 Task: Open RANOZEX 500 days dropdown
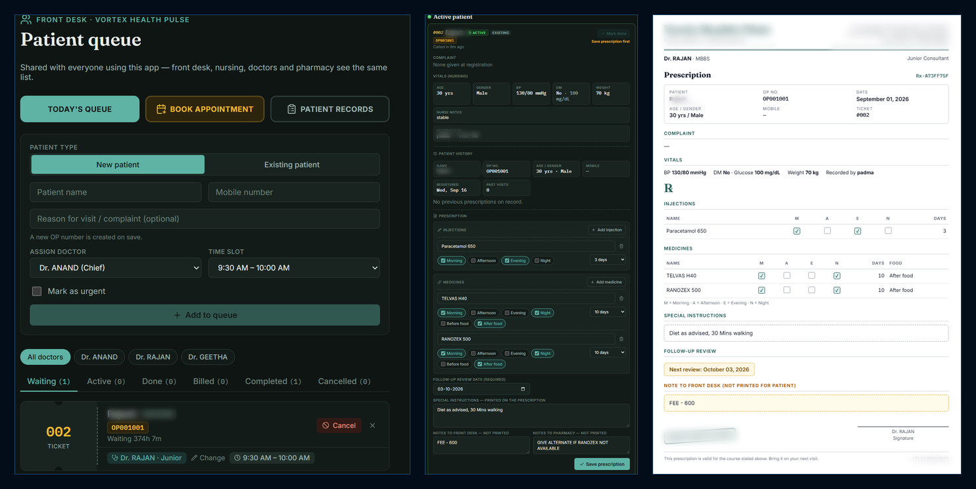tap(608, 353)
